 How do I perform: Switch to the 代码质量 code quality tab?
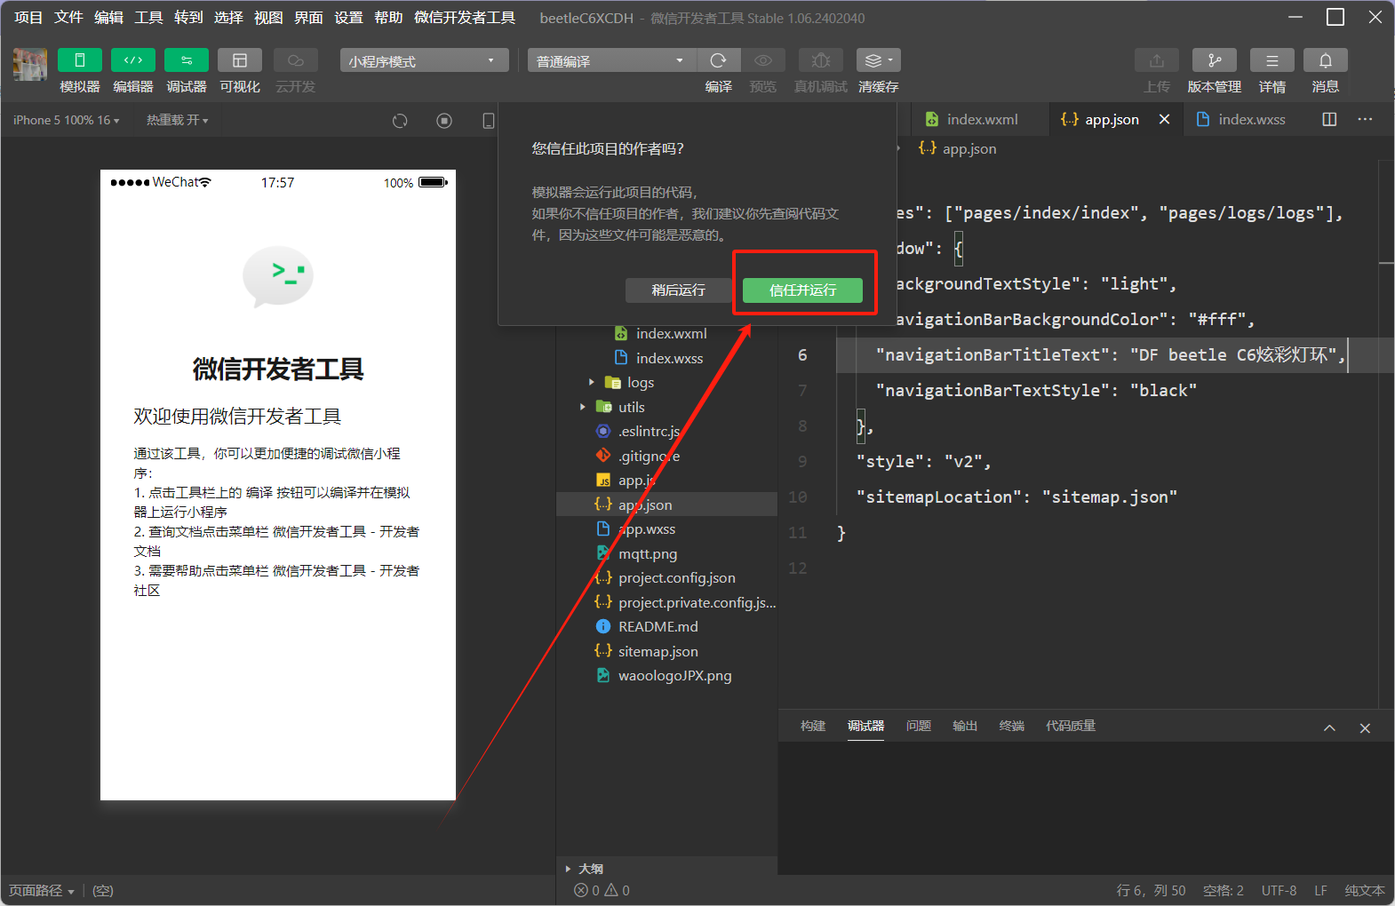pyautogui.click(x=1071, y=726)
